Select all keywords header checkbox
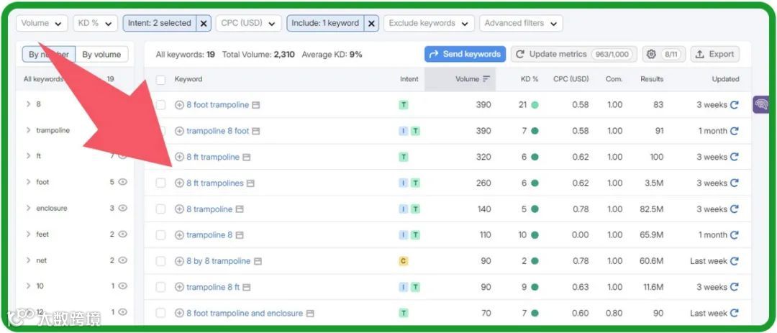The image size is (777, 333). click(160, 80)
